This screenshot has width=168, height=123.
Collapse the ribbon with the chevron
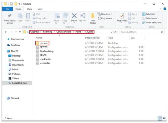(161, 9)
